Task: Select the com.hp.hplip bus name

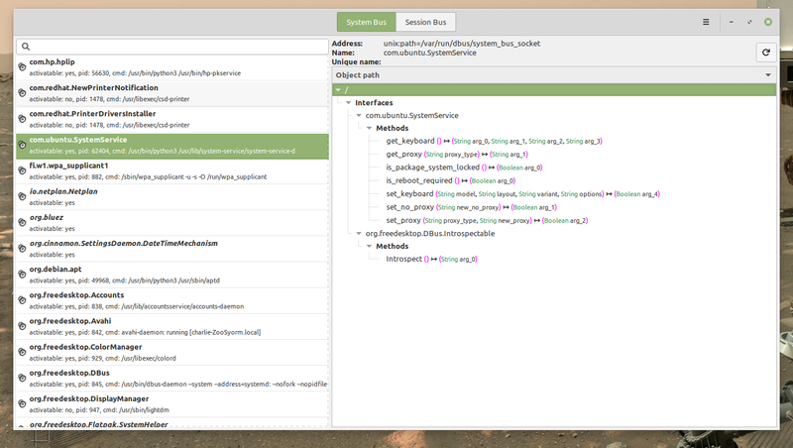Action: tap(171, 67)
